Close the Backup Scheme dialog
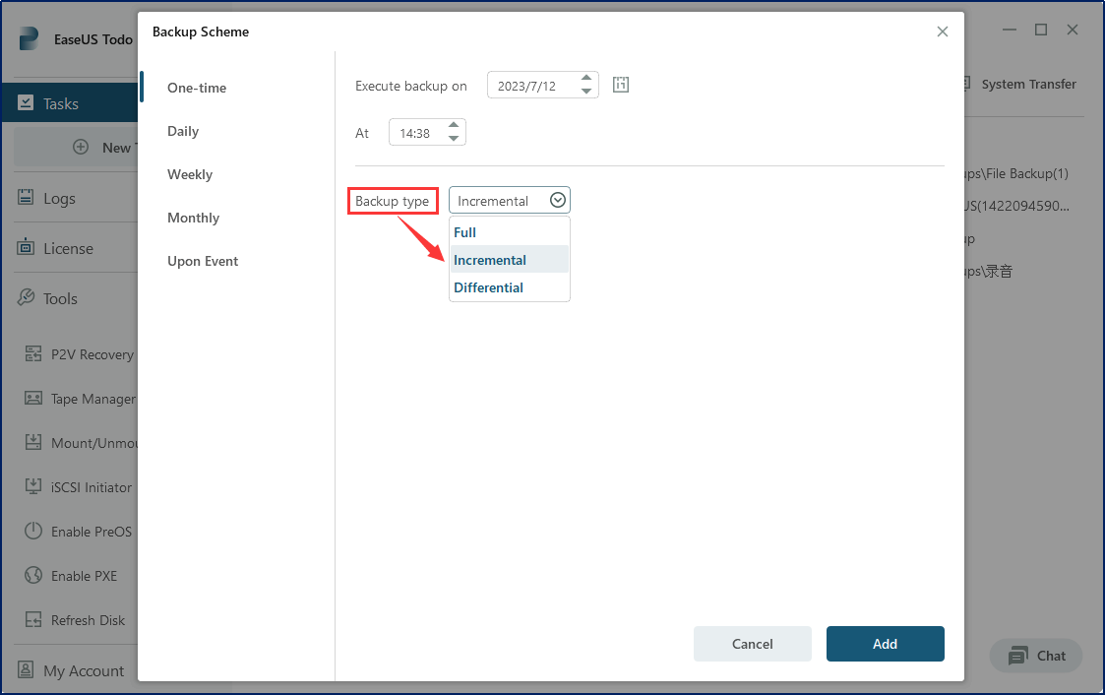This screenshot has width=1105, height=695. pos(943,32)
